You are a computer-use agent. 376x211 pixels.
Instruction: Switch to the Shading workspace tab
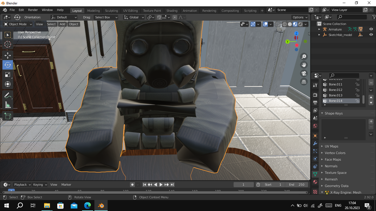pos(172,11)
